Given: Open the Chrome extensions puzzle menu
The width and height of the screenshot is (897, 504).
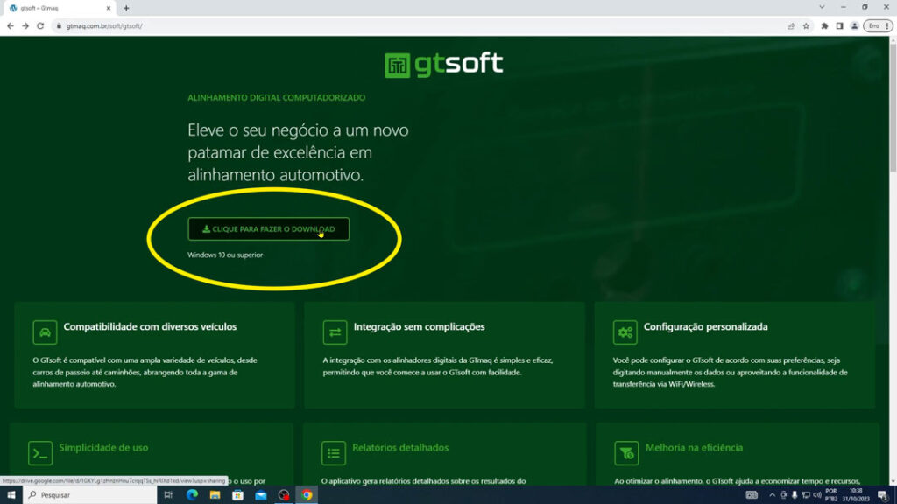Looking at the screenshot, I should tap(824, 25).
